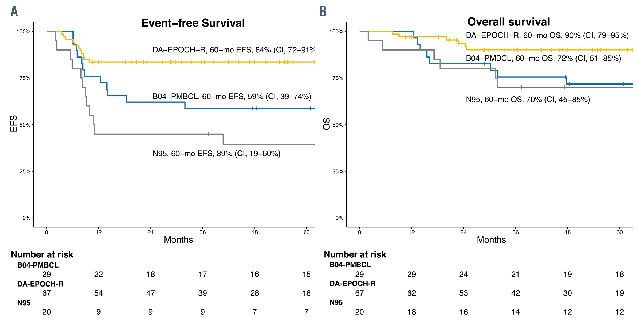This screenshot has width=637, height=324.
Task: Click the N95 60-mo EFS 39% annotation
Action: [x=216, y=154]
